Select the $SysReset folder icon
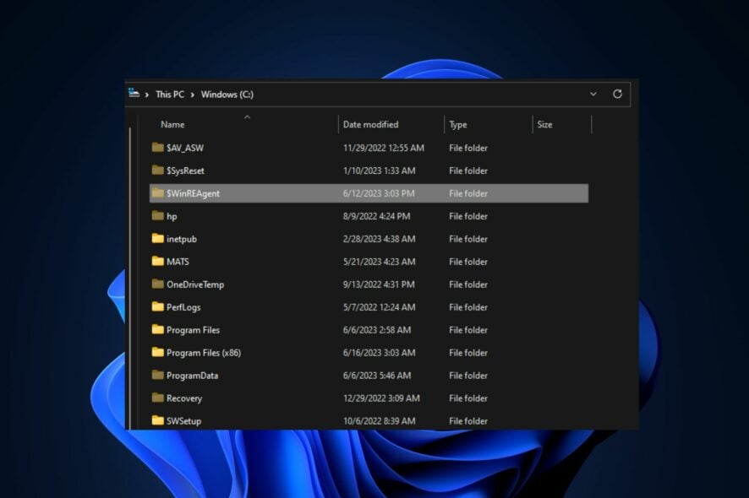Screen dimensions: 749x498 [x=157, y=170]
